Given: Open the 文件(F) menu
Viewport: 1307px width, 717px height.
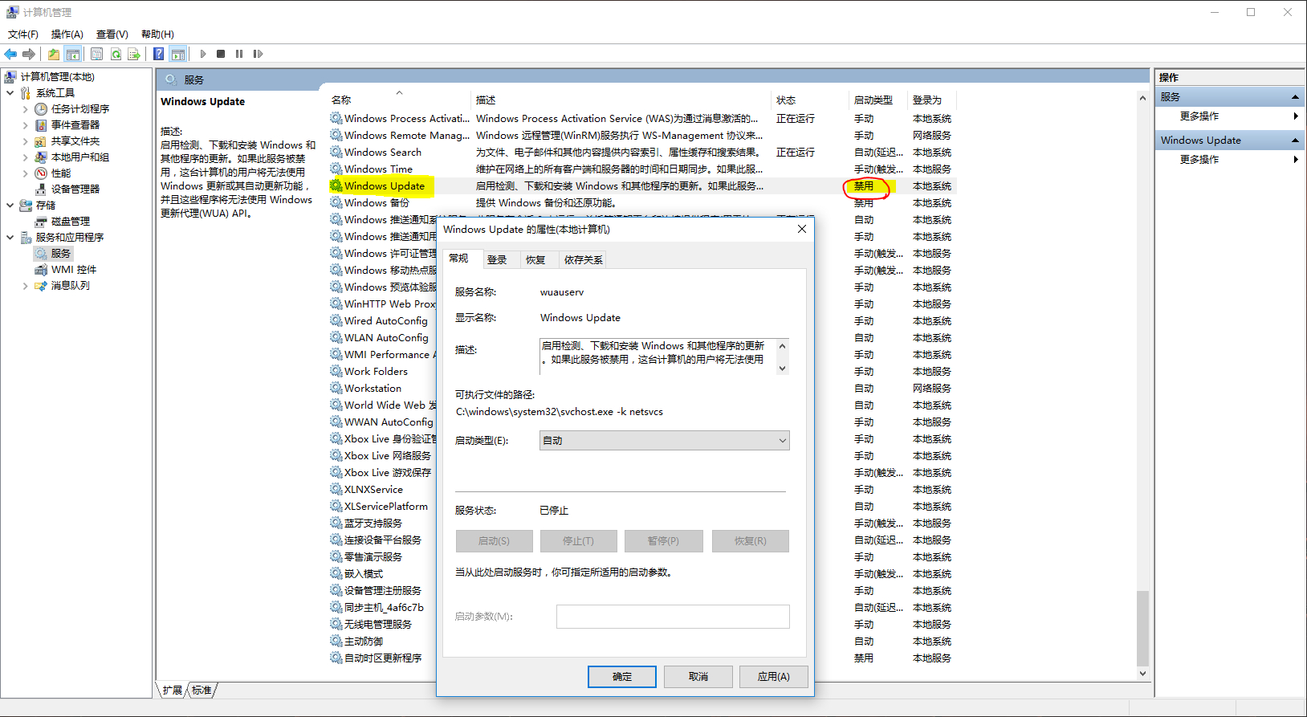Looking at the screenshot, I should pos(23,35).
